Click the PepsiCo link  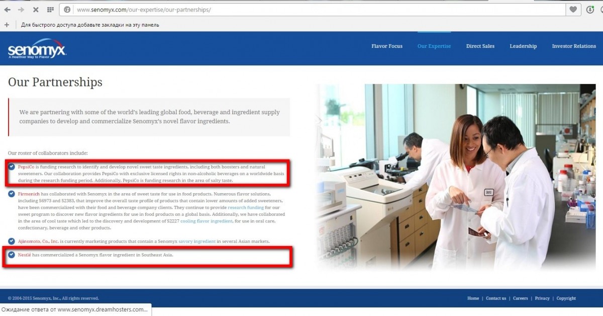[25, 167]
